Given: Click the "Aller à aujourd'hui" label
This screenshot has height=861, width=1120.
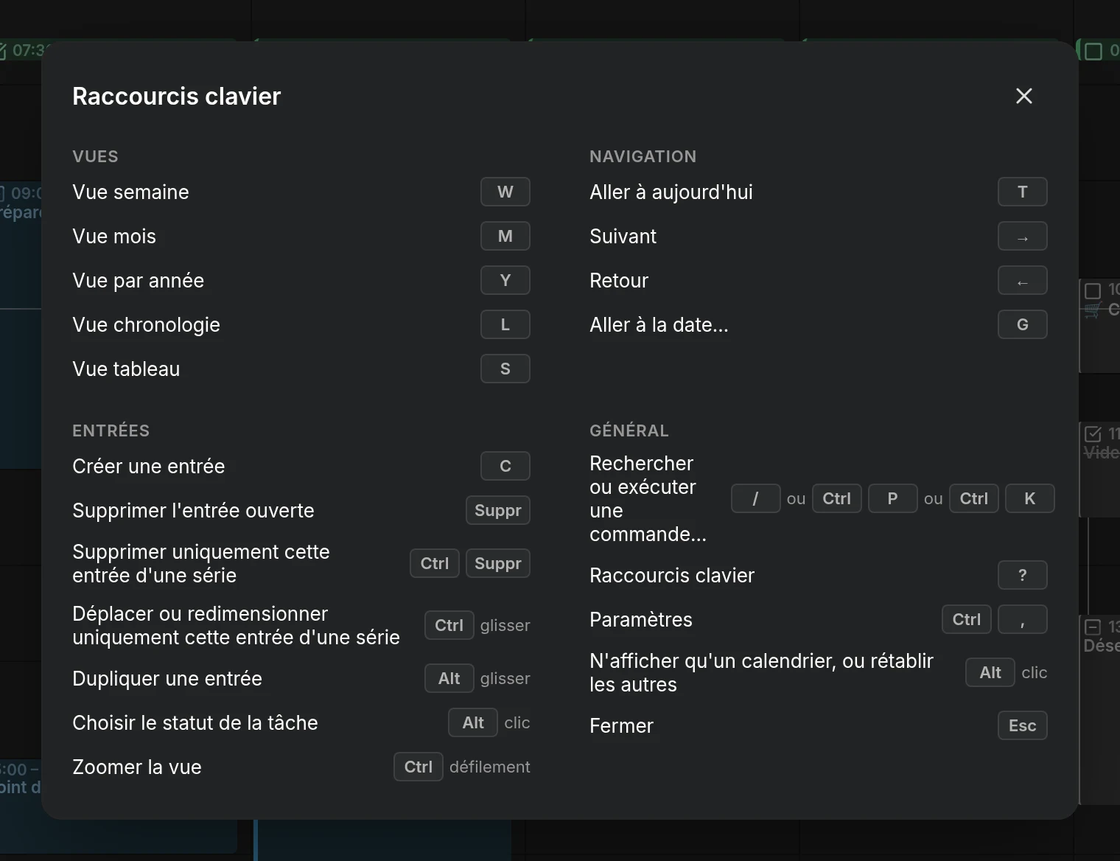Looking at the screenshot, I should pyautogui.click(x=671, y=192).
